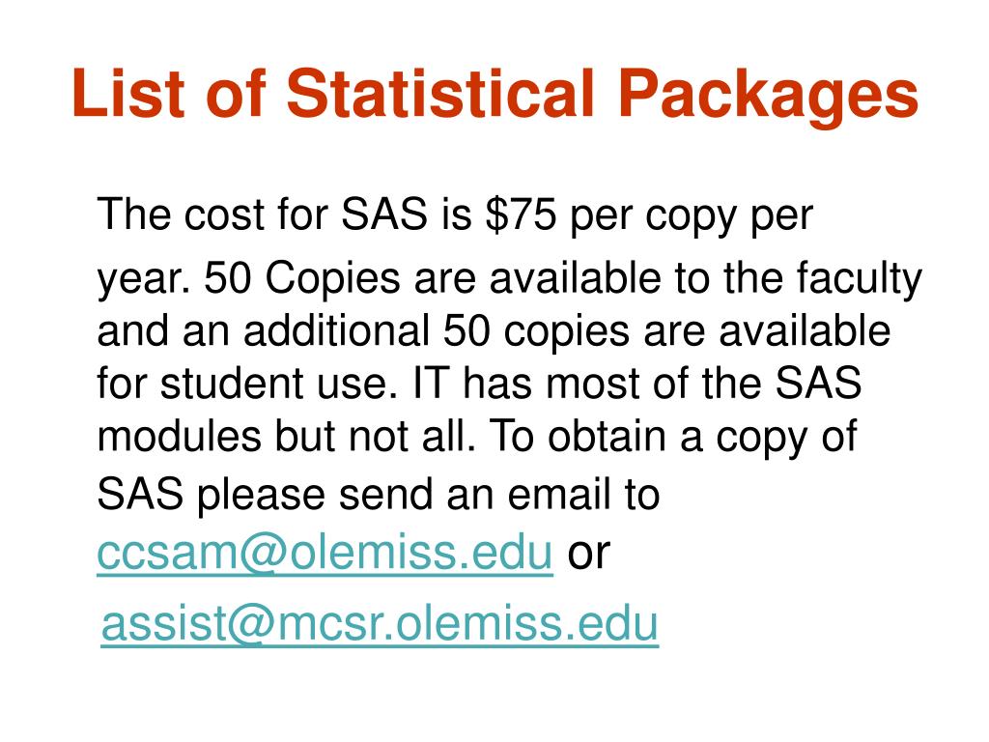Click the word 'List' in the heading
Image resolution: width=989 pixels, height=742 pixels.
[x=128, y=93]
